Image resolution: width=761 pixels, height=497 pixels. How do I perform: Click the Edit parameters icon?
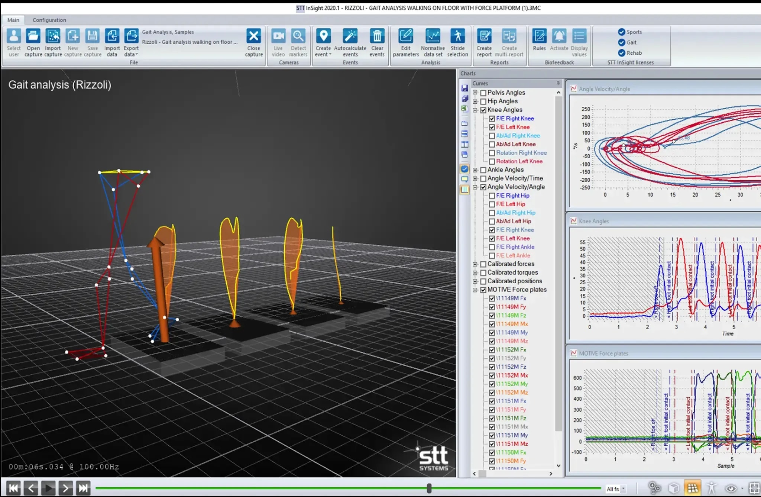406,36
